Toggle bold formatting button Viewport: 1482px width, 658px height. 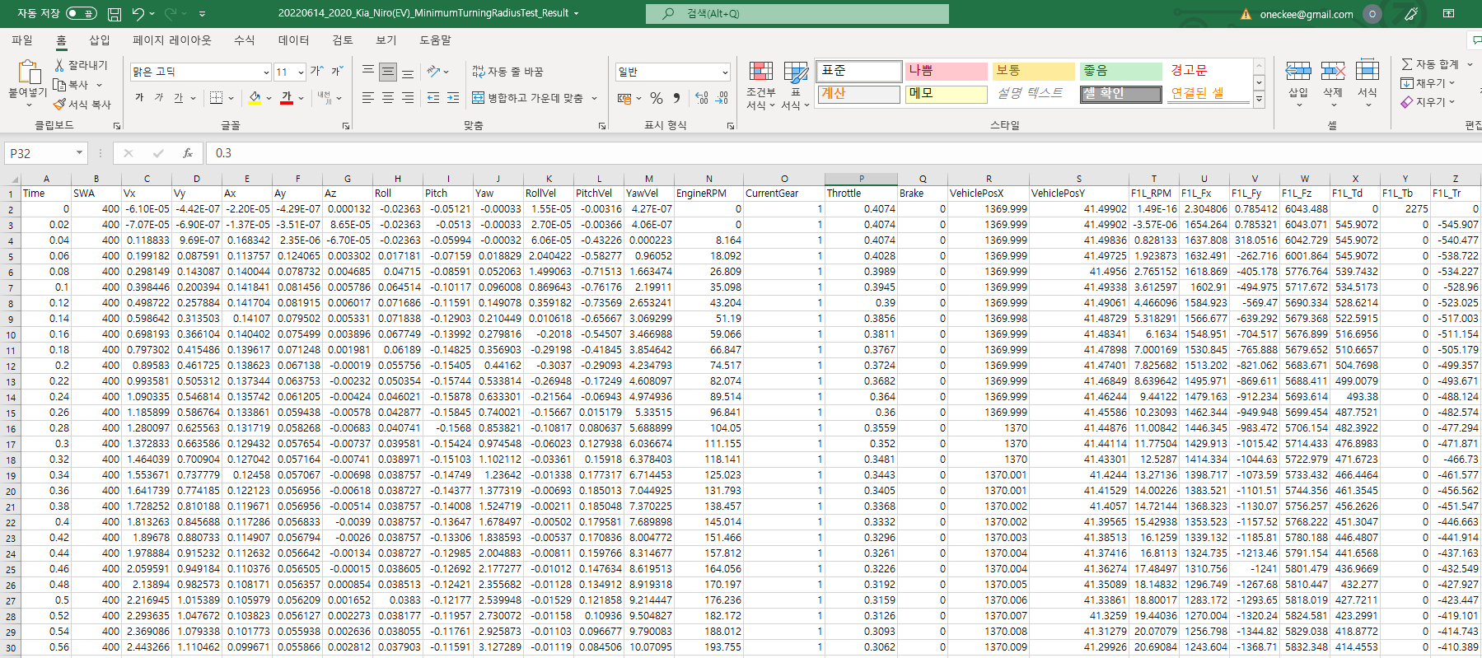(x=139, y=98)
